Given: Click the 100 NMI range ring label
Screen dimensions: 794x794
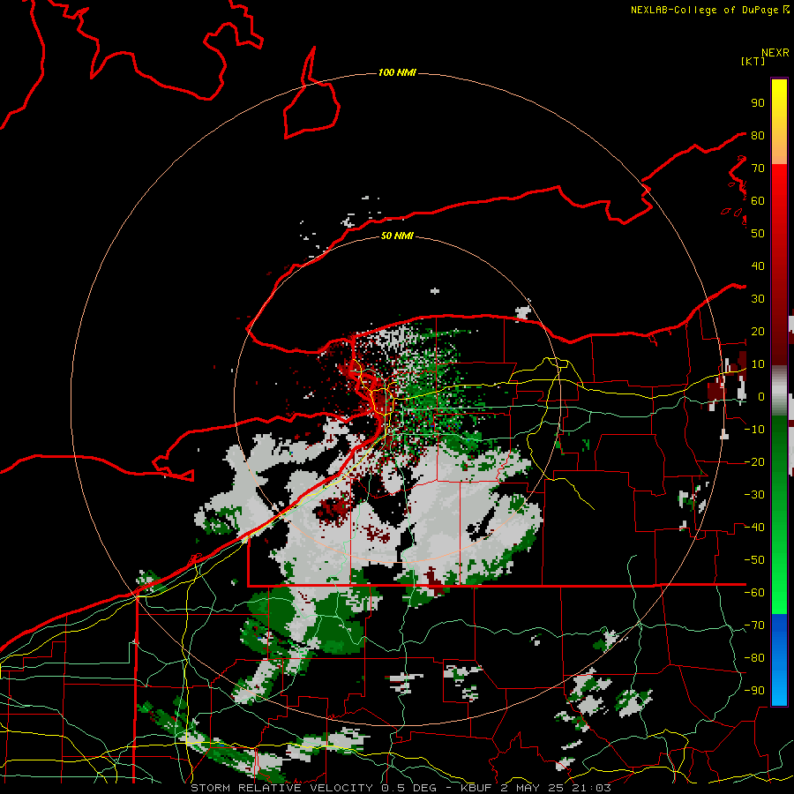Looking at the screenshot, I should coord(398,73).
